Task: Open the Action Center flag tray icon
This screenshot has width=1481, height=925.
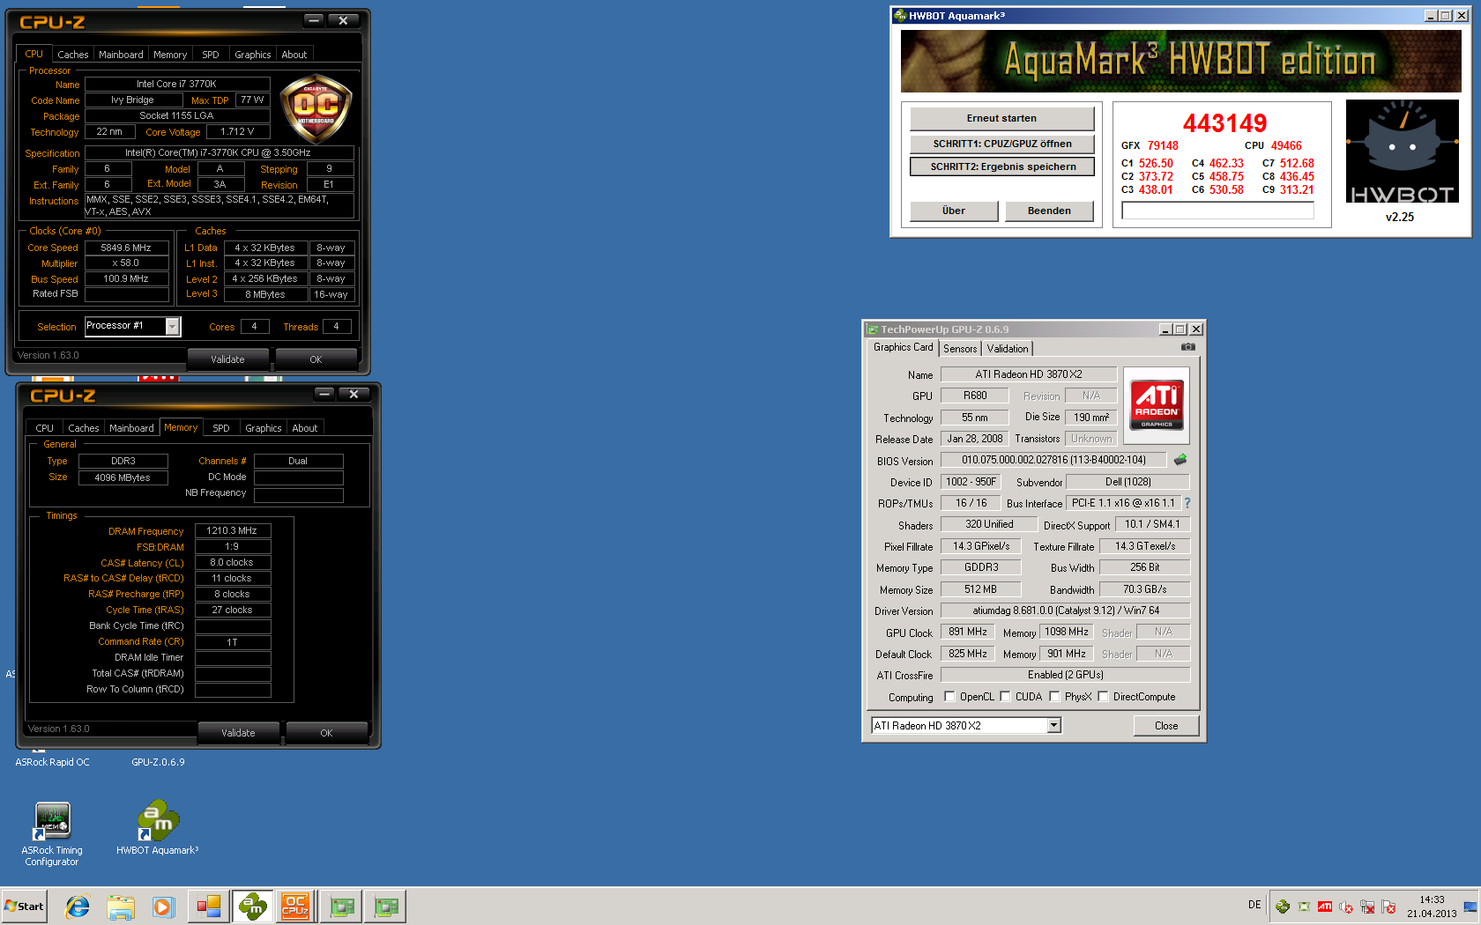Action: [1388, 906]
